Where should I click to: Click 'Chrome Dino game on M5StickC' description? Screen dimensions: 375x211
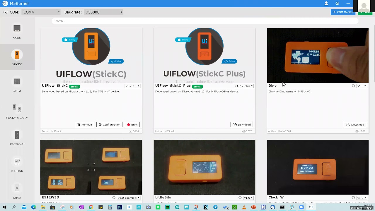coord(289,91)
